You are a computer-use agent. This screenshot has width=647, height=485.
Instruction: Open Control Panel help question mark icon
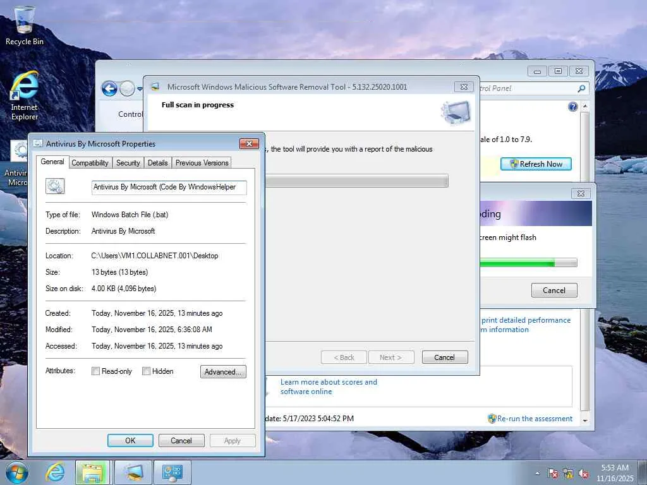pos(572,107)
